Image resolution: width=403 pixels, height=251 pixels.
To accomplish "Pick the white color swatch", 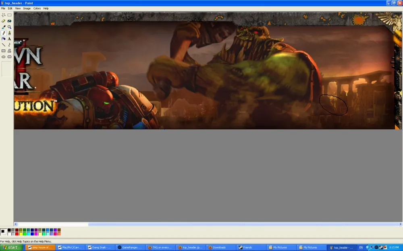I will (9, 234).
